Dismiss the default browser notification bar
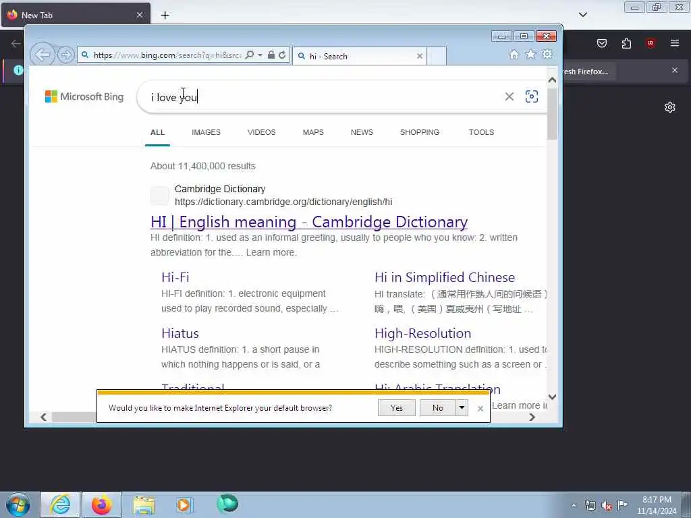This screenshot has width=691, height=518. pyautogui.click(x=480, y=409)
